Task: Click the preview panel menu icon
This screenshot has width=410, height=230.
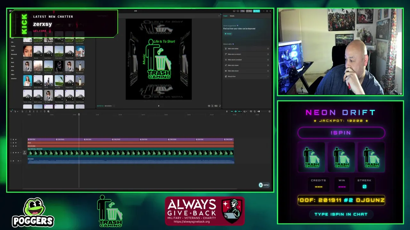Action: click(220, 15)
